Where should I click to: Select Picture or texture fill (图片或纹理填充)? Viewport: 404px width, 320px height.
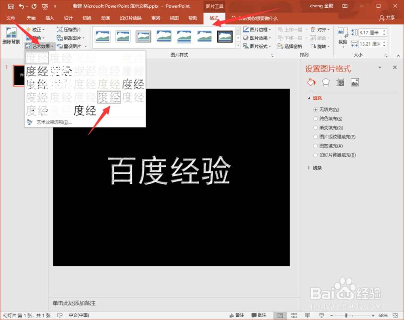point(316,137)
